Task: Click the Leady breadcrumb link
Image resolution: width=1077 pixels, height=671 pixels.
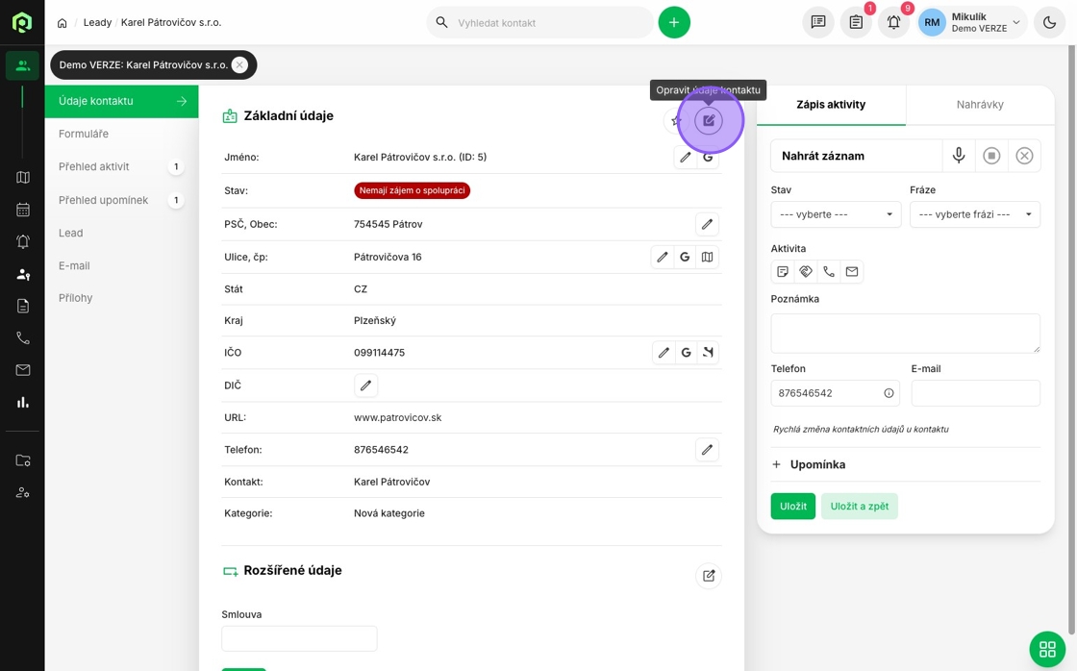Action: point(97,23)
